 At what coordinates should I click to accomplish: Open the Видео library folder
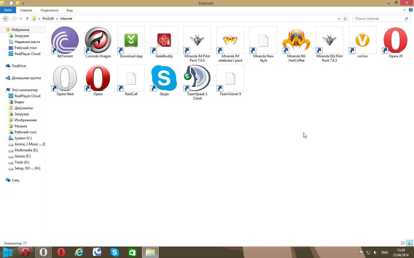pos(19,102)
